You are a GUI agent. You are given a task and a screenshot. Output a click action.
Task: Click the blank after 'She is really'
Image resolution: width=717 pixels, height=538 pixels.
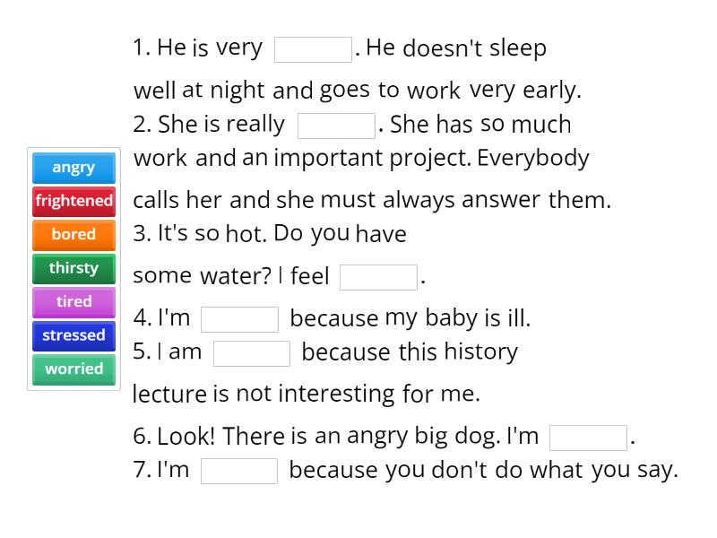pos(335,125)
